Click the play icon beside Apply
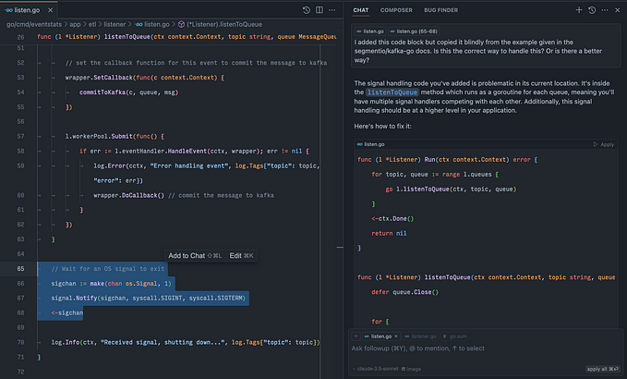The image size is (627, 379). (x=596, y=144)
